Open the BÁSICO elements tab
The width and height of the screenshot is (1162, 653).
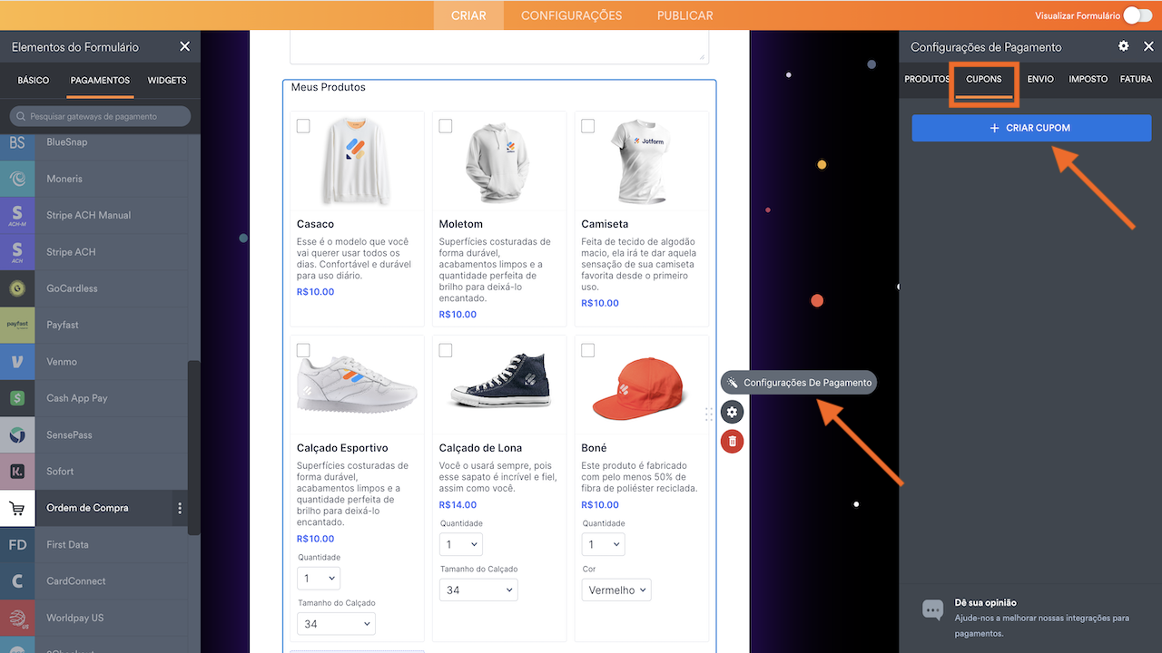point(34,80)
